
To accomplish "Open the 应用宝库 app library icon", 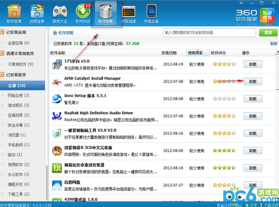I will point(37,14).
